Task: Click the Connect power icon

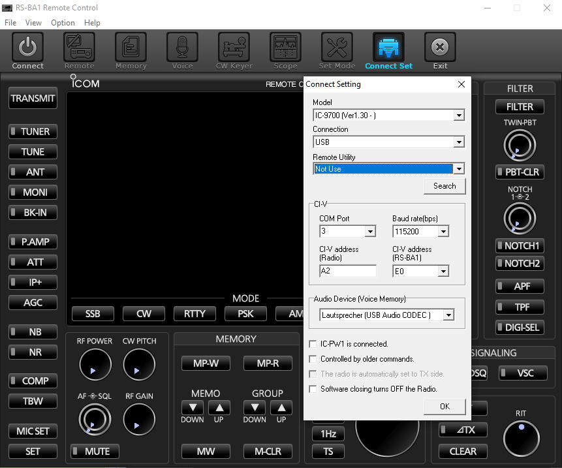Action: 27,47
